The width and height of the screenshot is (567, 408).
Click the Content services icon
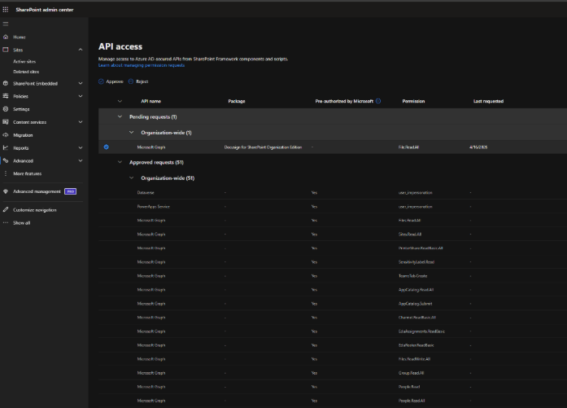coord(6,122)
